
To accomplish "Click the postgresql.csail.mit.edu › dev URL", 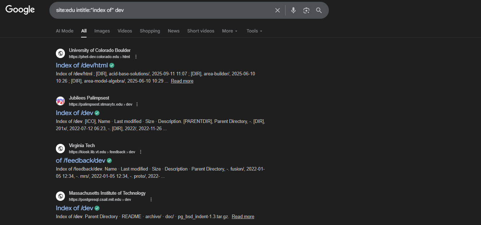I will [100, 199].
